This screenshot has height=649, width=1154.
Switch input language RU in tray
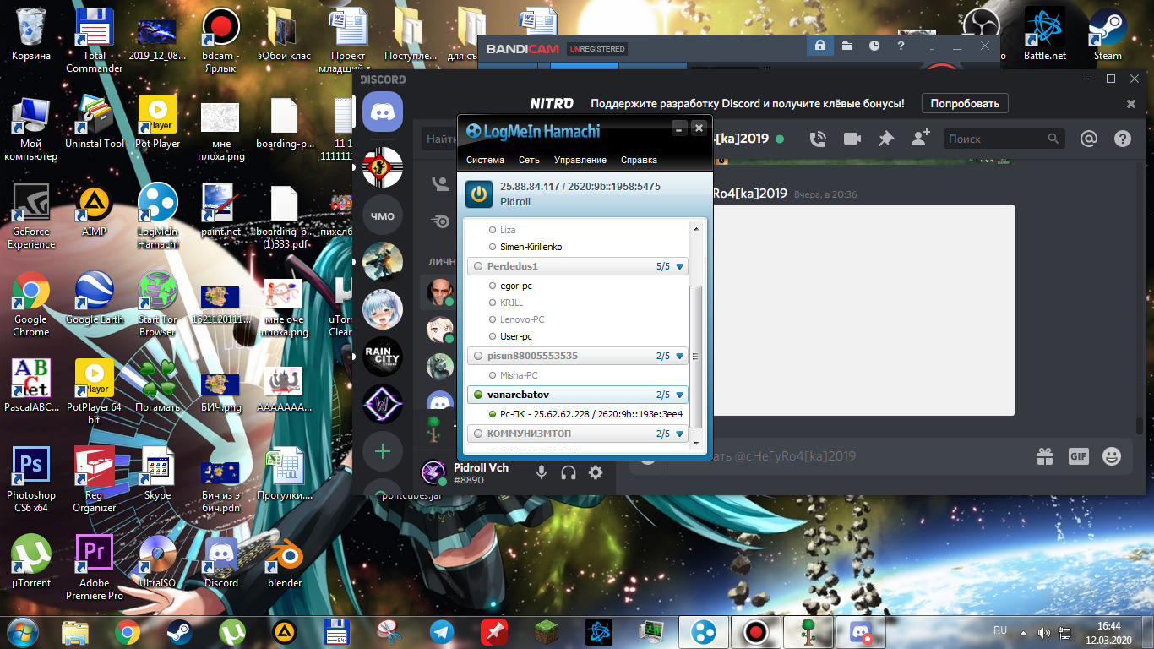pyautogui.click(x=1000, y=631)
